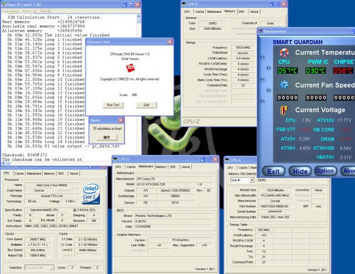
Task: Click the Intel Core 2 Duo logo
Action: point(91,194)
